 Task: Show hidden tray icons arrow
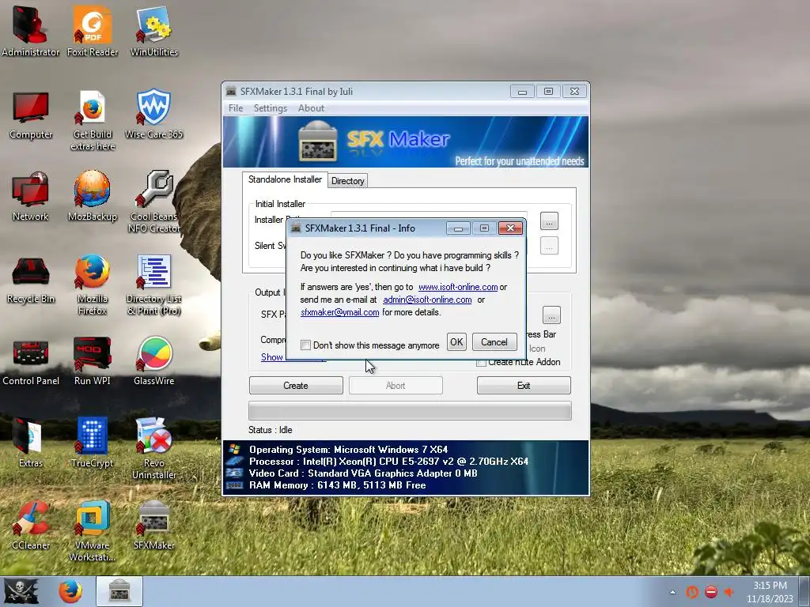[x=672, y=592]
